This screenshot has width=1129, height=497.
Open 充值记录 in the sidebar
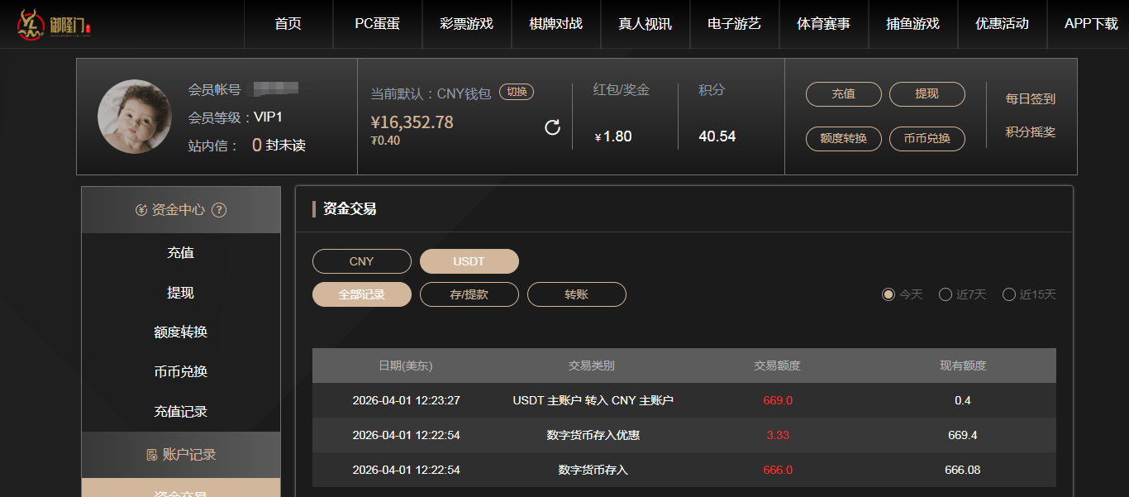(x=181, y=412)
